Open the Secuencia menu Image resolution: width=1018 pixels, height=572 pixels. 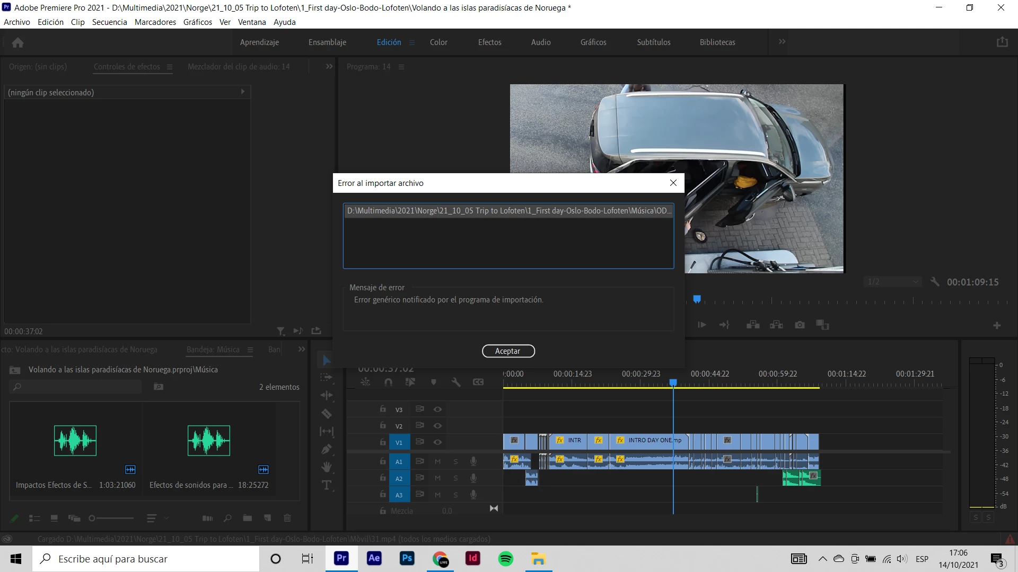pos(109,22)
